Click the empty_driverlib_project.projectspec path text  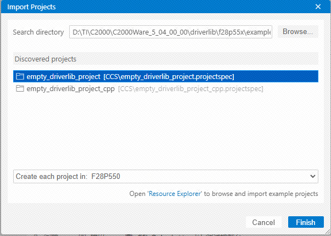click(x=169, y=77)
